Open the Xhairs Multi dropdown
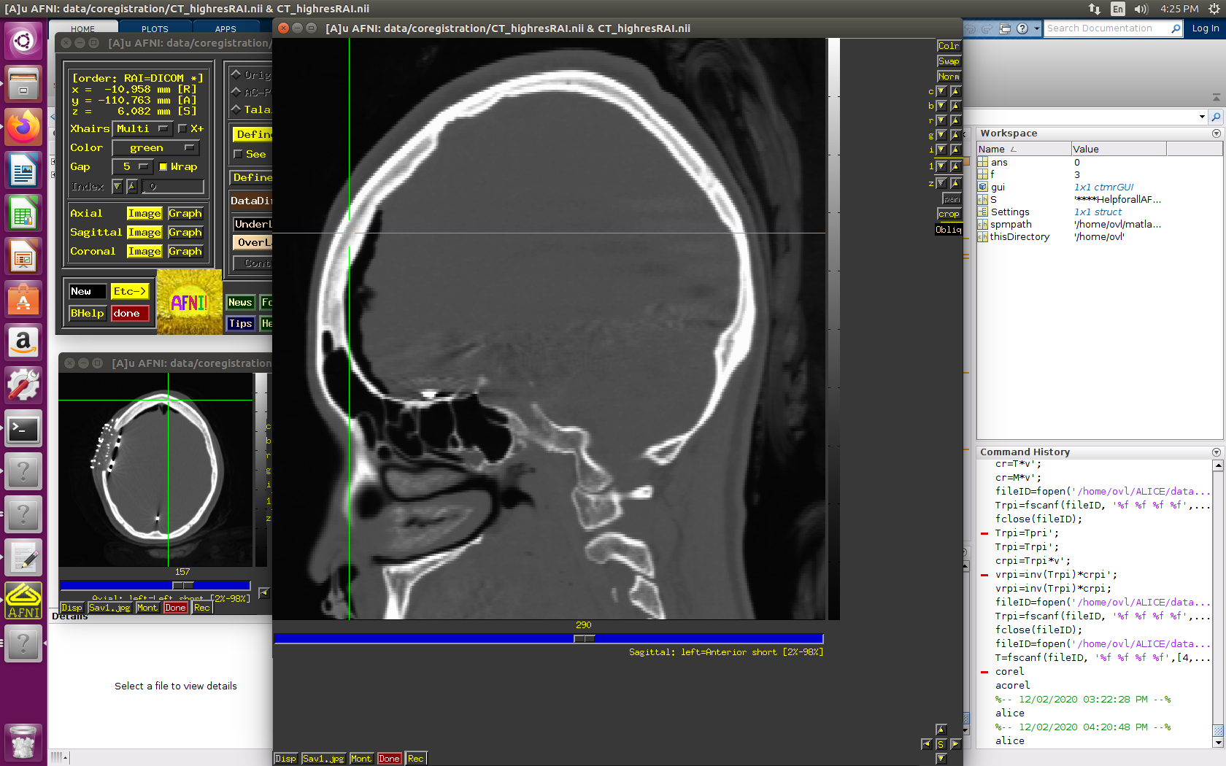 click(x=142, y=128)
